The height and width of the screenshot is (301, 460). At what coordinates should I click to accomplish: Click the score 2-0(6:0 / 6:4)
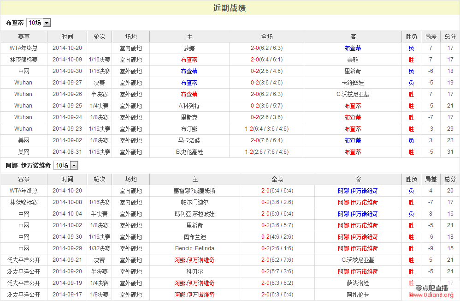[x=277, y=214]
